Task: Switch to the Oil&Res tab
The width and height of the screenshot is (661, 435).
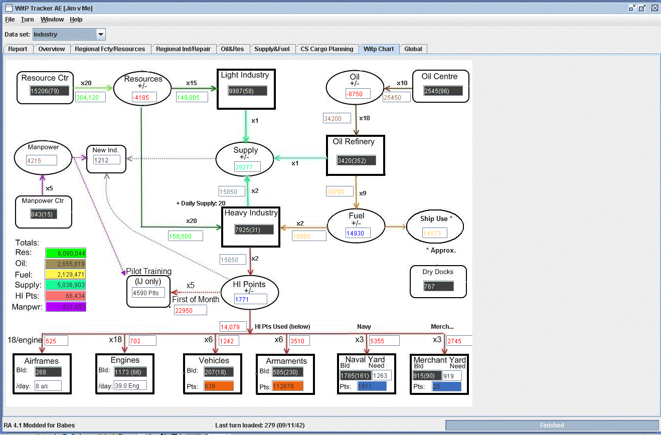Action: pos(232,49)
